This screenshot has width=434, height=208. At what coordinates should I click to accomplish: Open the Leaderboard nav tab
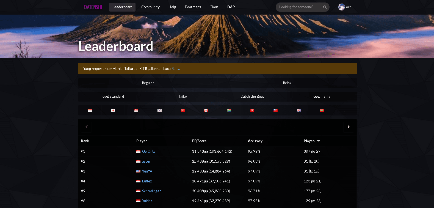point(122,7)
